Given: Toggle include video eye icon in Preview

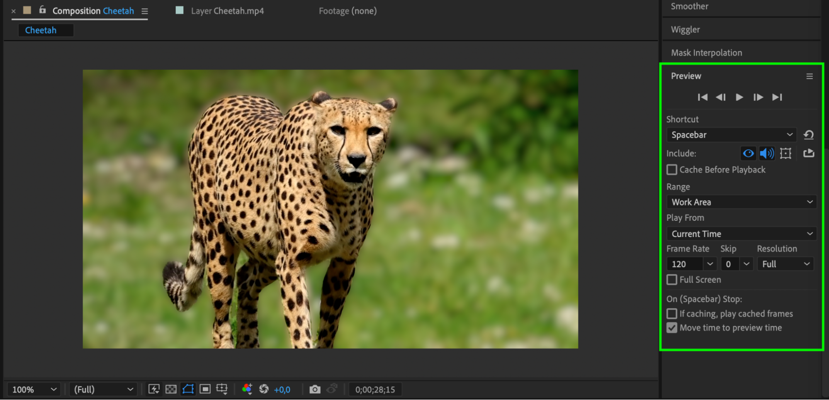Looking at the screenshot, I should pos(748,154).
